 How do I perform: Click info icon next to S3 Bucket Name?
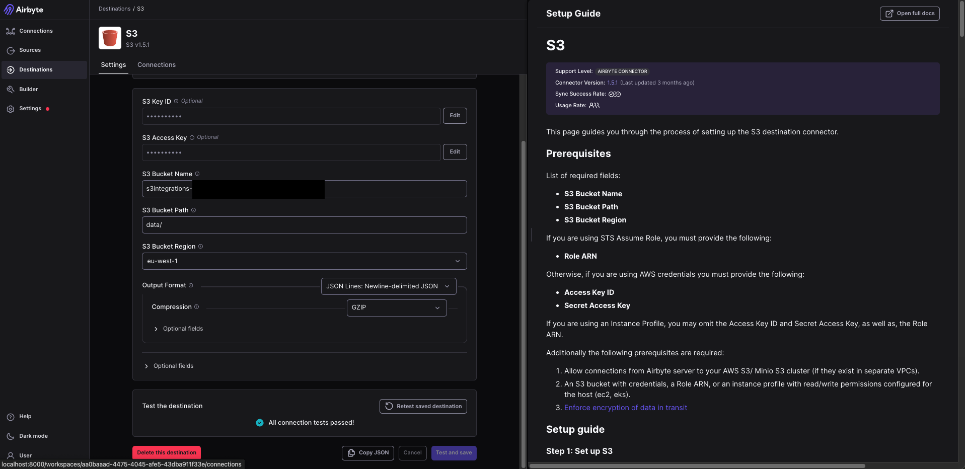pyautogui.click(x=197, y=174)
